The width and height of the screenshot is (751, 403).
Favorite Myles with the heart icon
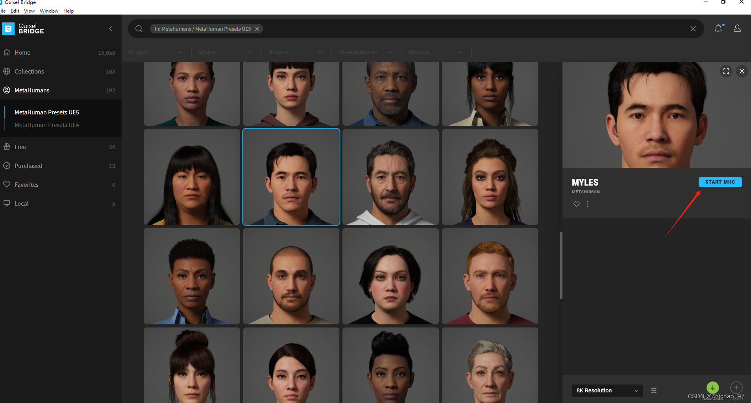point(576,204)
